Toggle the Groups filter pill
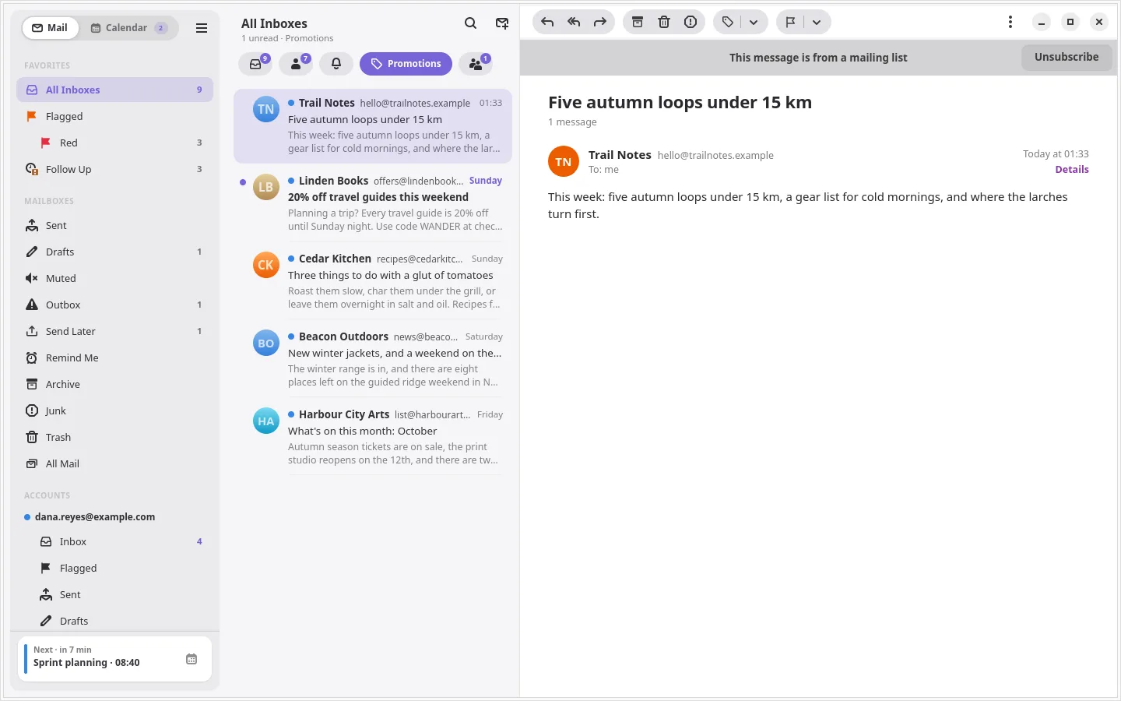 [x=476, y=64]
